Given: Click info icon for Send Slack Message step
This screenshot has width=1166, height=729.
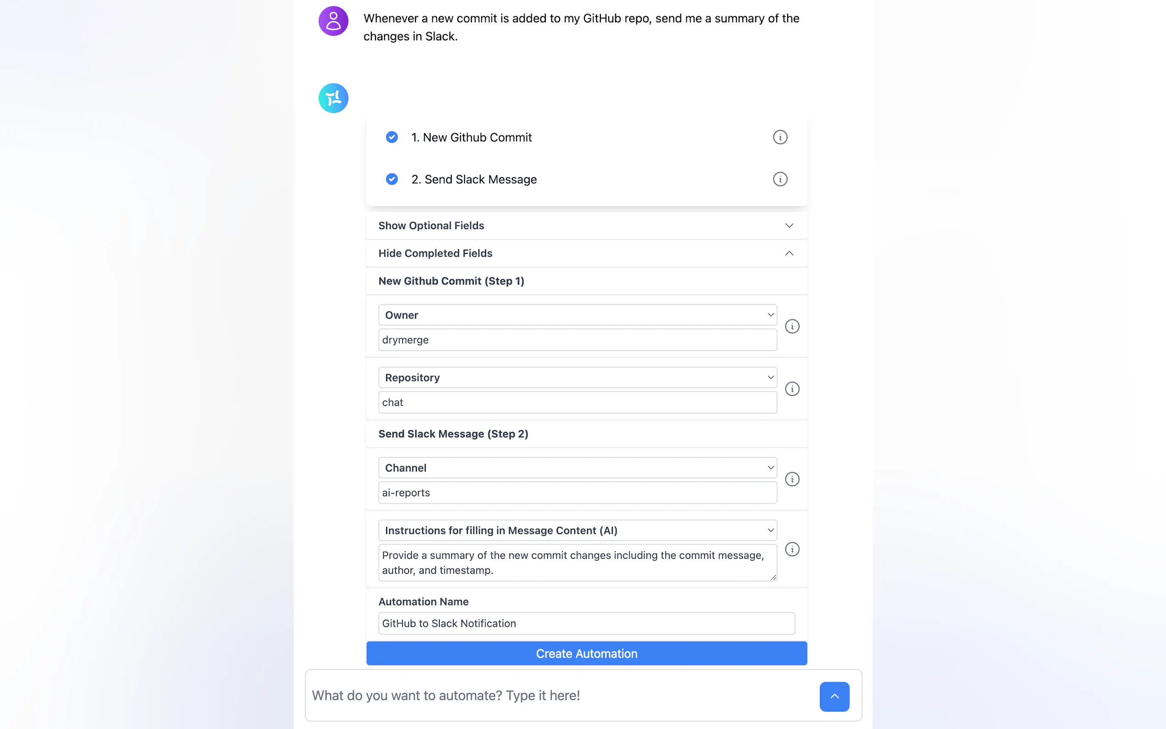Looking at the screenshot, I should click(x=780, y=179).
